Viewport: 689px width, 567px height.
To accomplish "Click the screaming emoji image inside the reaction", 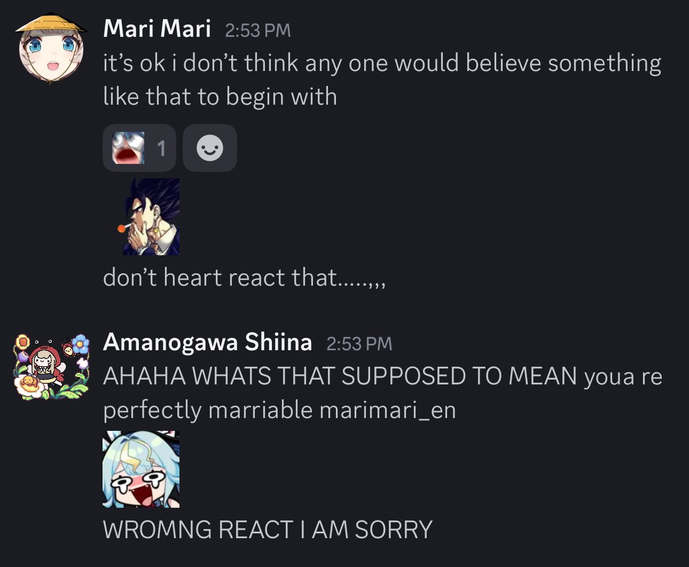I will click(128, 148).
